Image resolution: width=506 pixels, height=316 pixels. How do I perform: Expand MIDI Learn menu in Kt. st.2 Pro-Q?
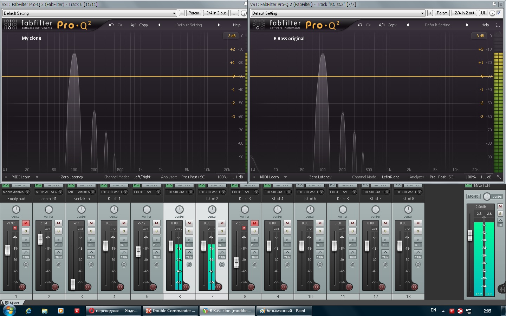285,177
